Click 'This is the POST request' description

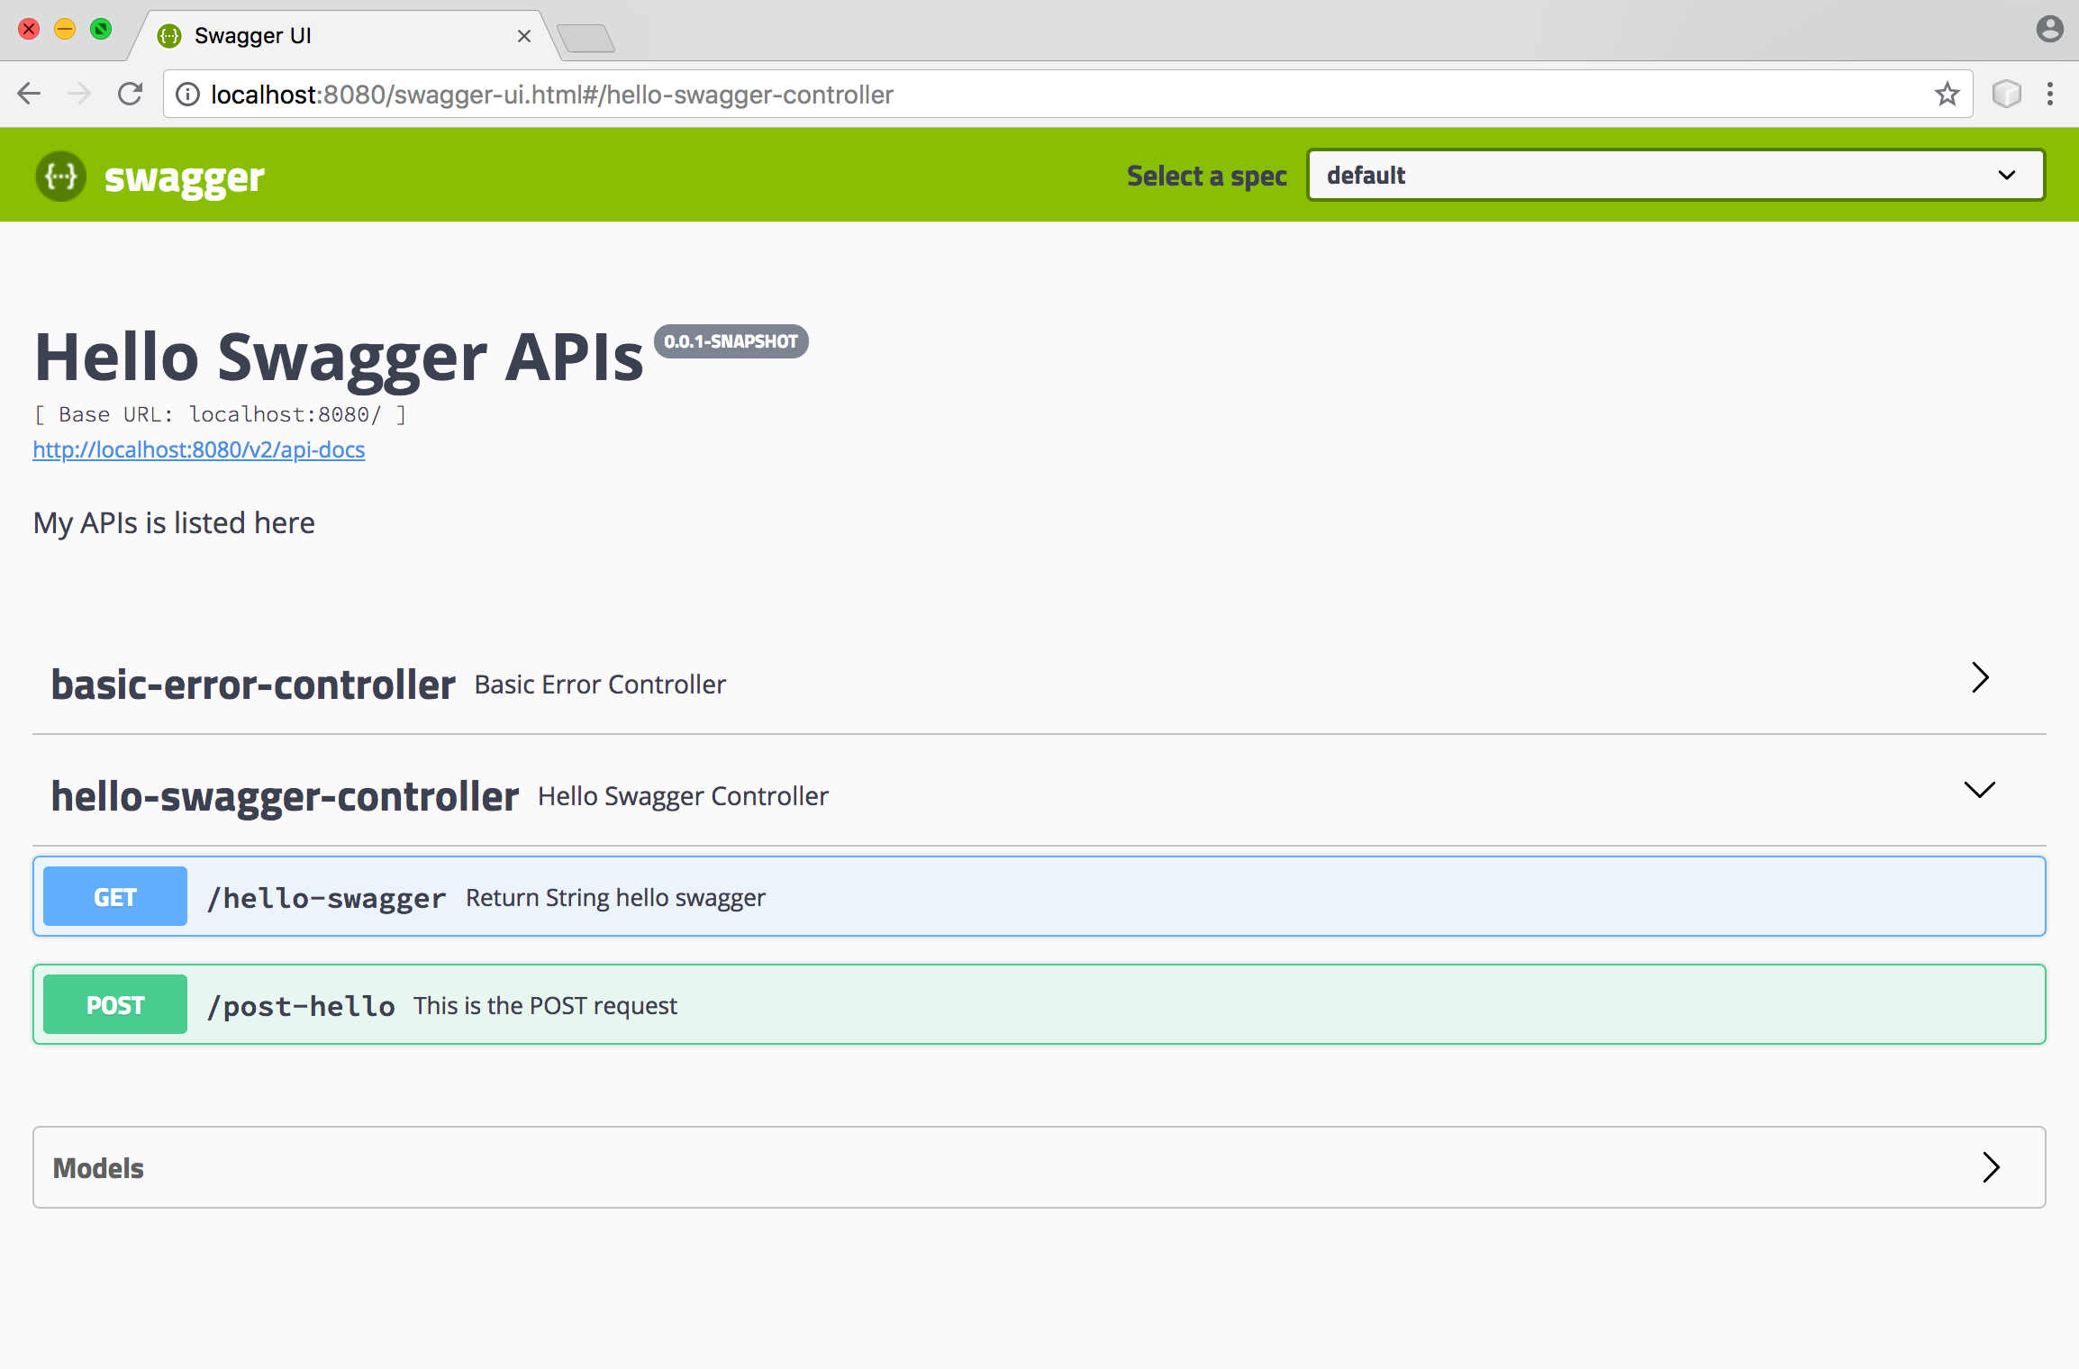coord(545,1006)
